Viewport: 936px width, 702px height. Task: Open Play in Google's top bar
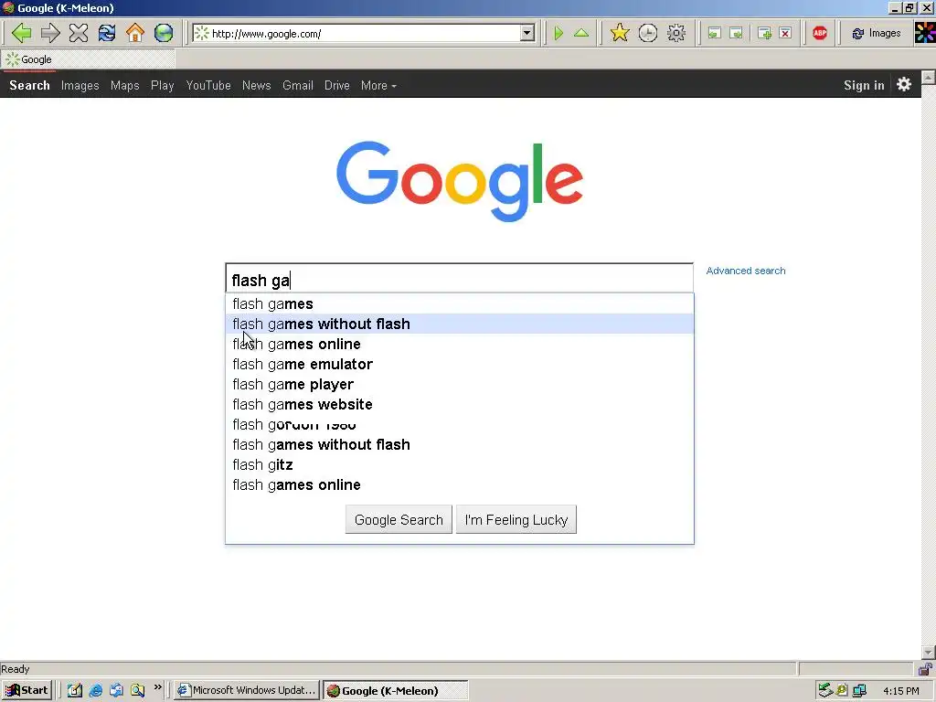point(163,85)
